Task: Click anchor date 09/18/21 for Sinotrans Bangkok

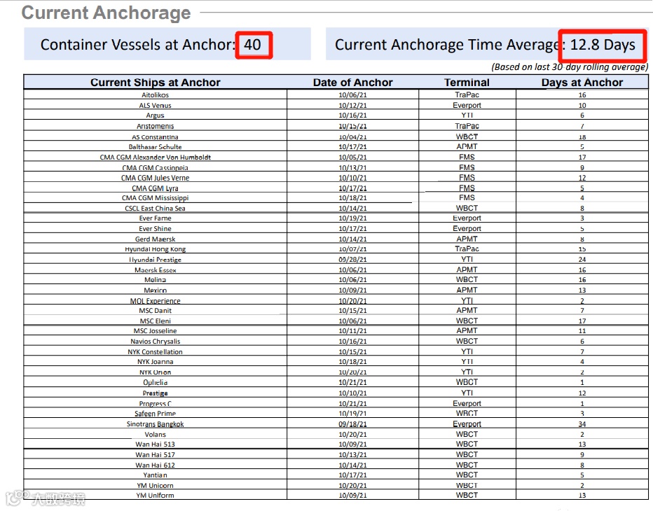Action: click(352, 423)
